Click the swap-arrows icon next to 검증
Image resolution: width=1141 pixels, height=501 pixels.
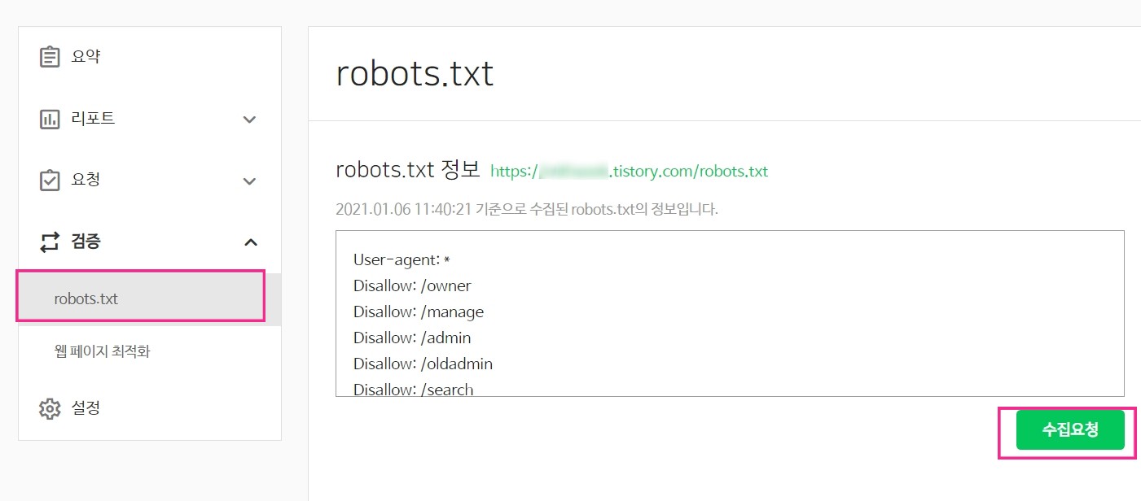(50, 242)
